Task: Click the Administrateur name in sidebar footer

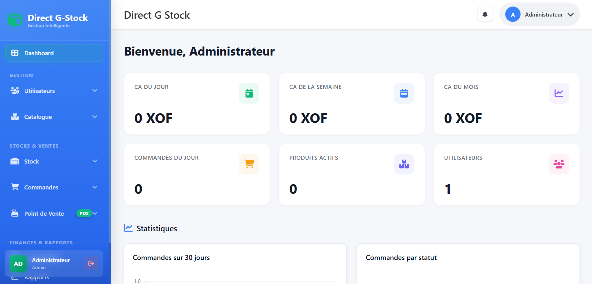Action: click(51, 260)
